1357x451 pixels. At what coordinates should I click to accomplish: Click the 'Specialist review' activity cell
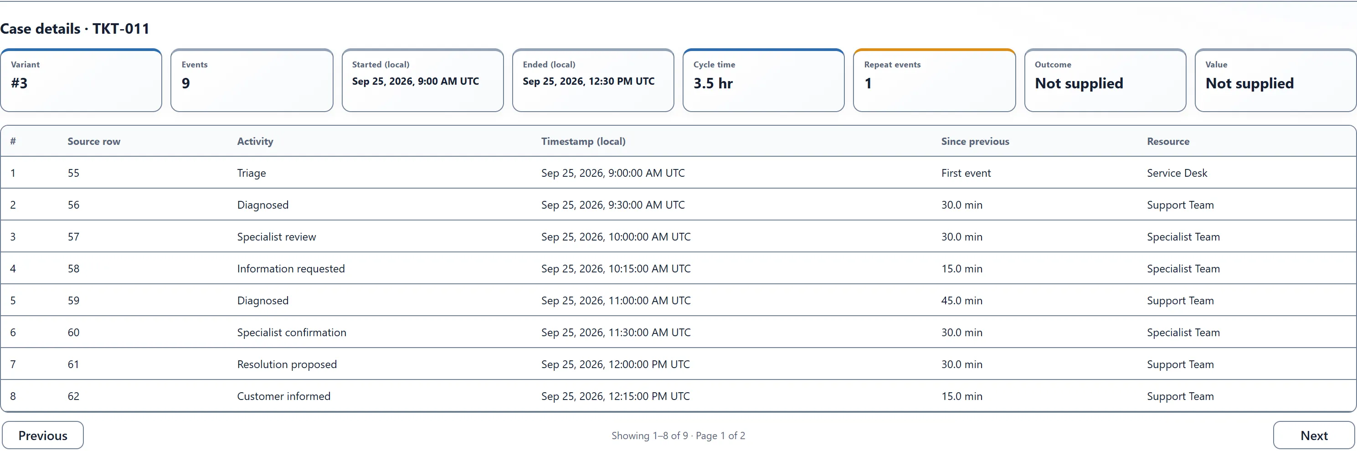[x=277, y=236]
